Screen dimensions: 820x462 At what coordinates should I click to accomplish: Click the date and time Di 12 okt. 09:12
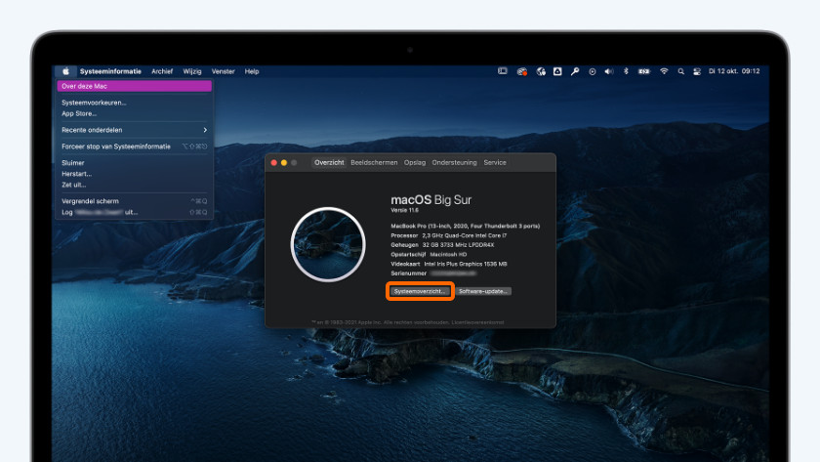[734, 71]
